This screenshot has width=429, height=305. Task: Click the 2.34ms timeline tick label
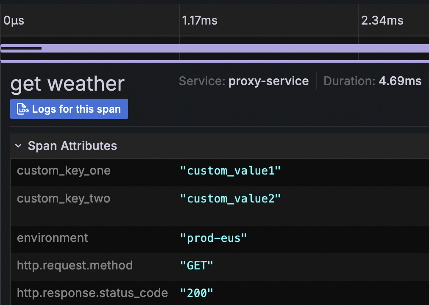click(x=382, y=20)
